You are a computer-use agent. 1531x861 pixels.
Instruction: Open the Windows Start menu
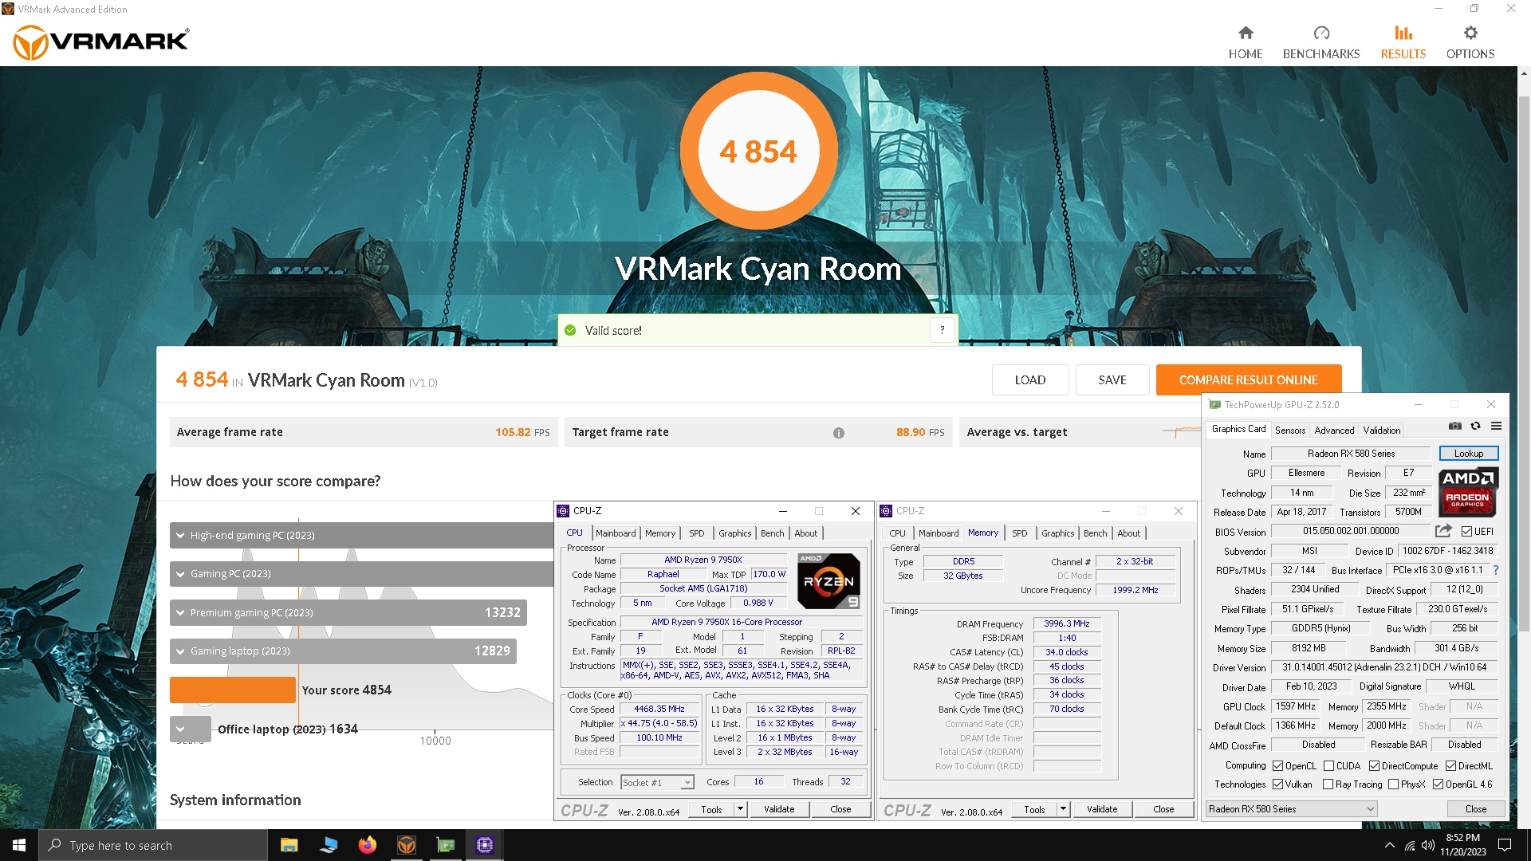[x=19, y=845]
